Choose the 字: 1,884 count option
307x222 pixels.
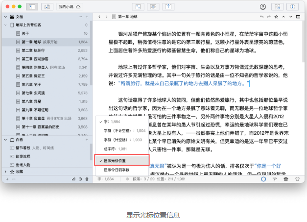pyautogui.click(x=122, y=122)
